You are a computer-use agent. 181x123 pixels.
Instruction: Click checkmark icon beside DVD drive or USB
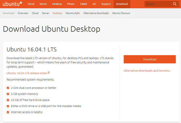[x=8, y=106]
